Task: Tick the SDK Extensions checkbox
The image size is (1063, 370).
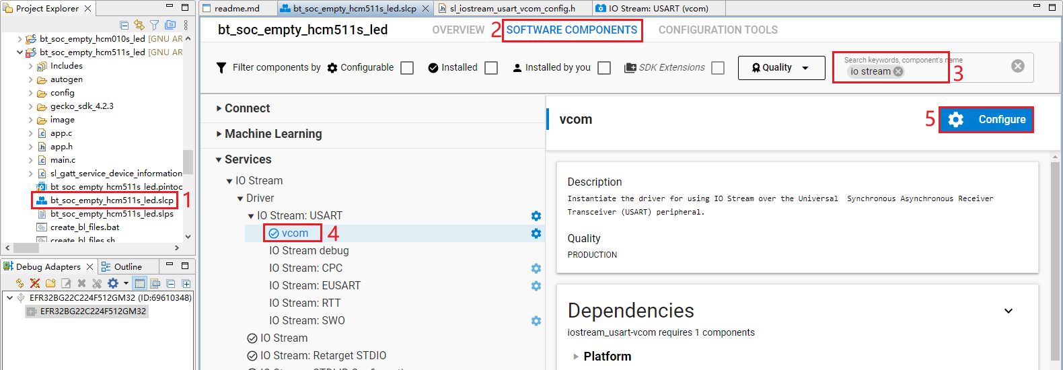Action: click(718, 68)
